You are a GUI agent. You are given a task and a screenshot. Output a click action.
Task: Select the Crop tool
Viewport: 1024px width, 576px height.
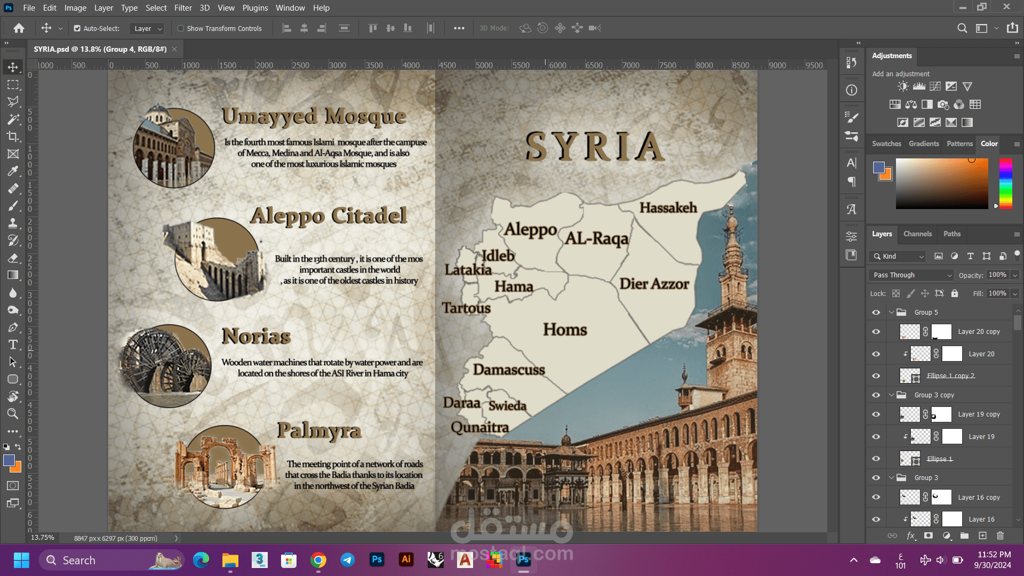coord(13,137)
